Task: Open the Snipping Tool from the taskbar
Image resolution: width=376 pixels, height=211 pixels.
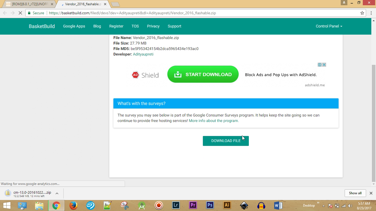Action: (125, 205)
